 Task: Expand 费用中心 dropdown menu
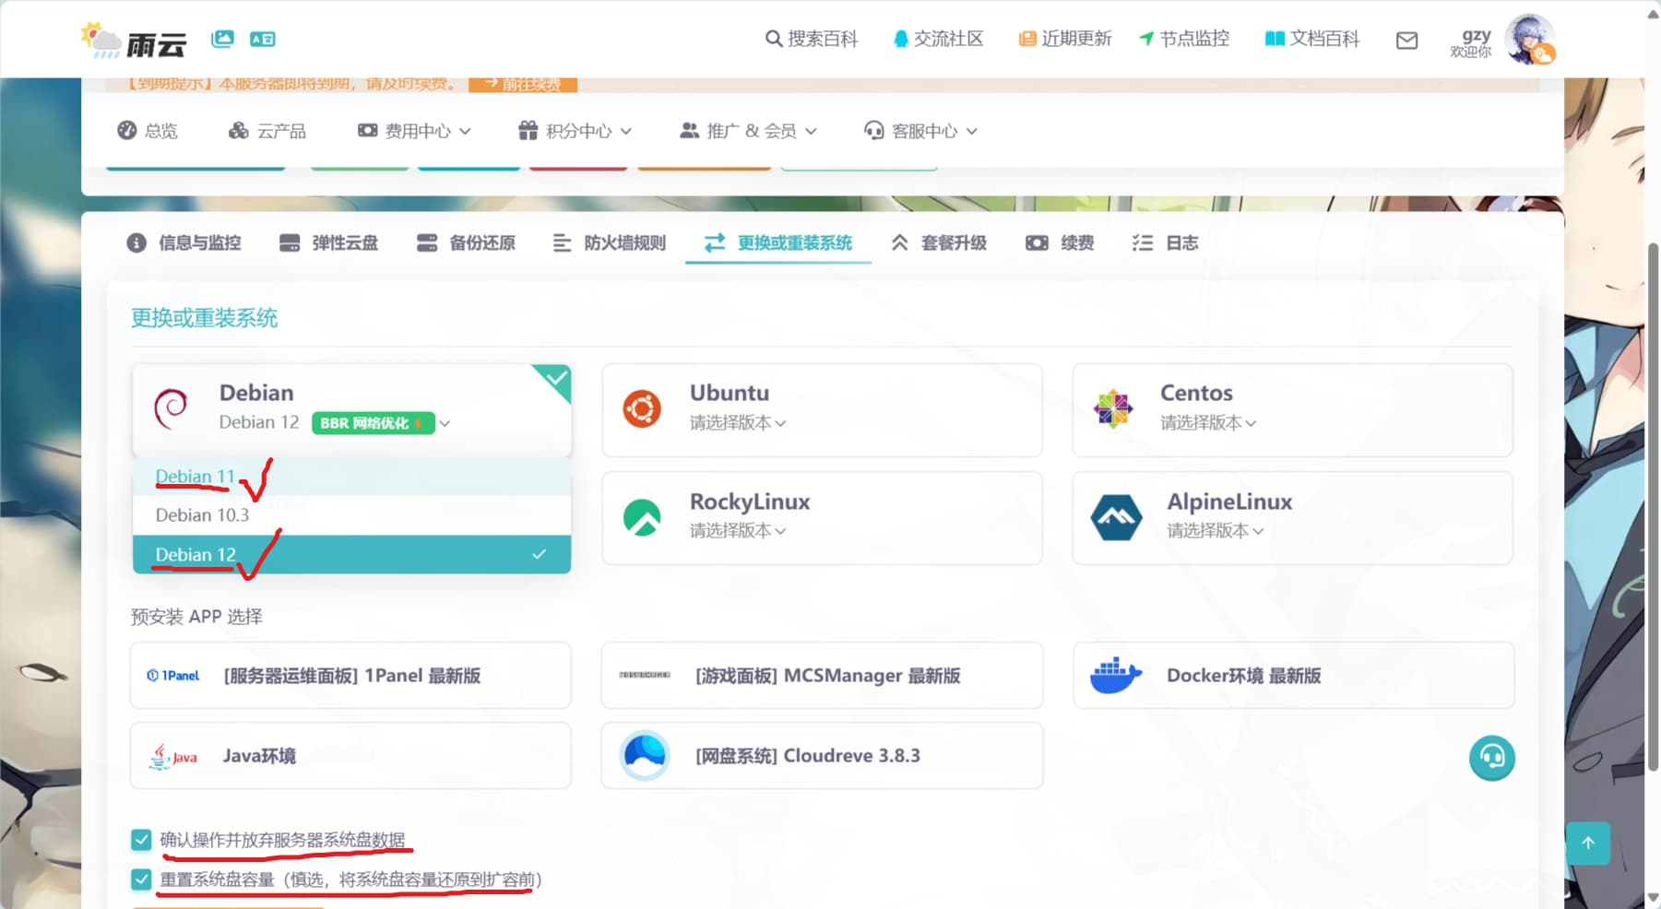414,131
